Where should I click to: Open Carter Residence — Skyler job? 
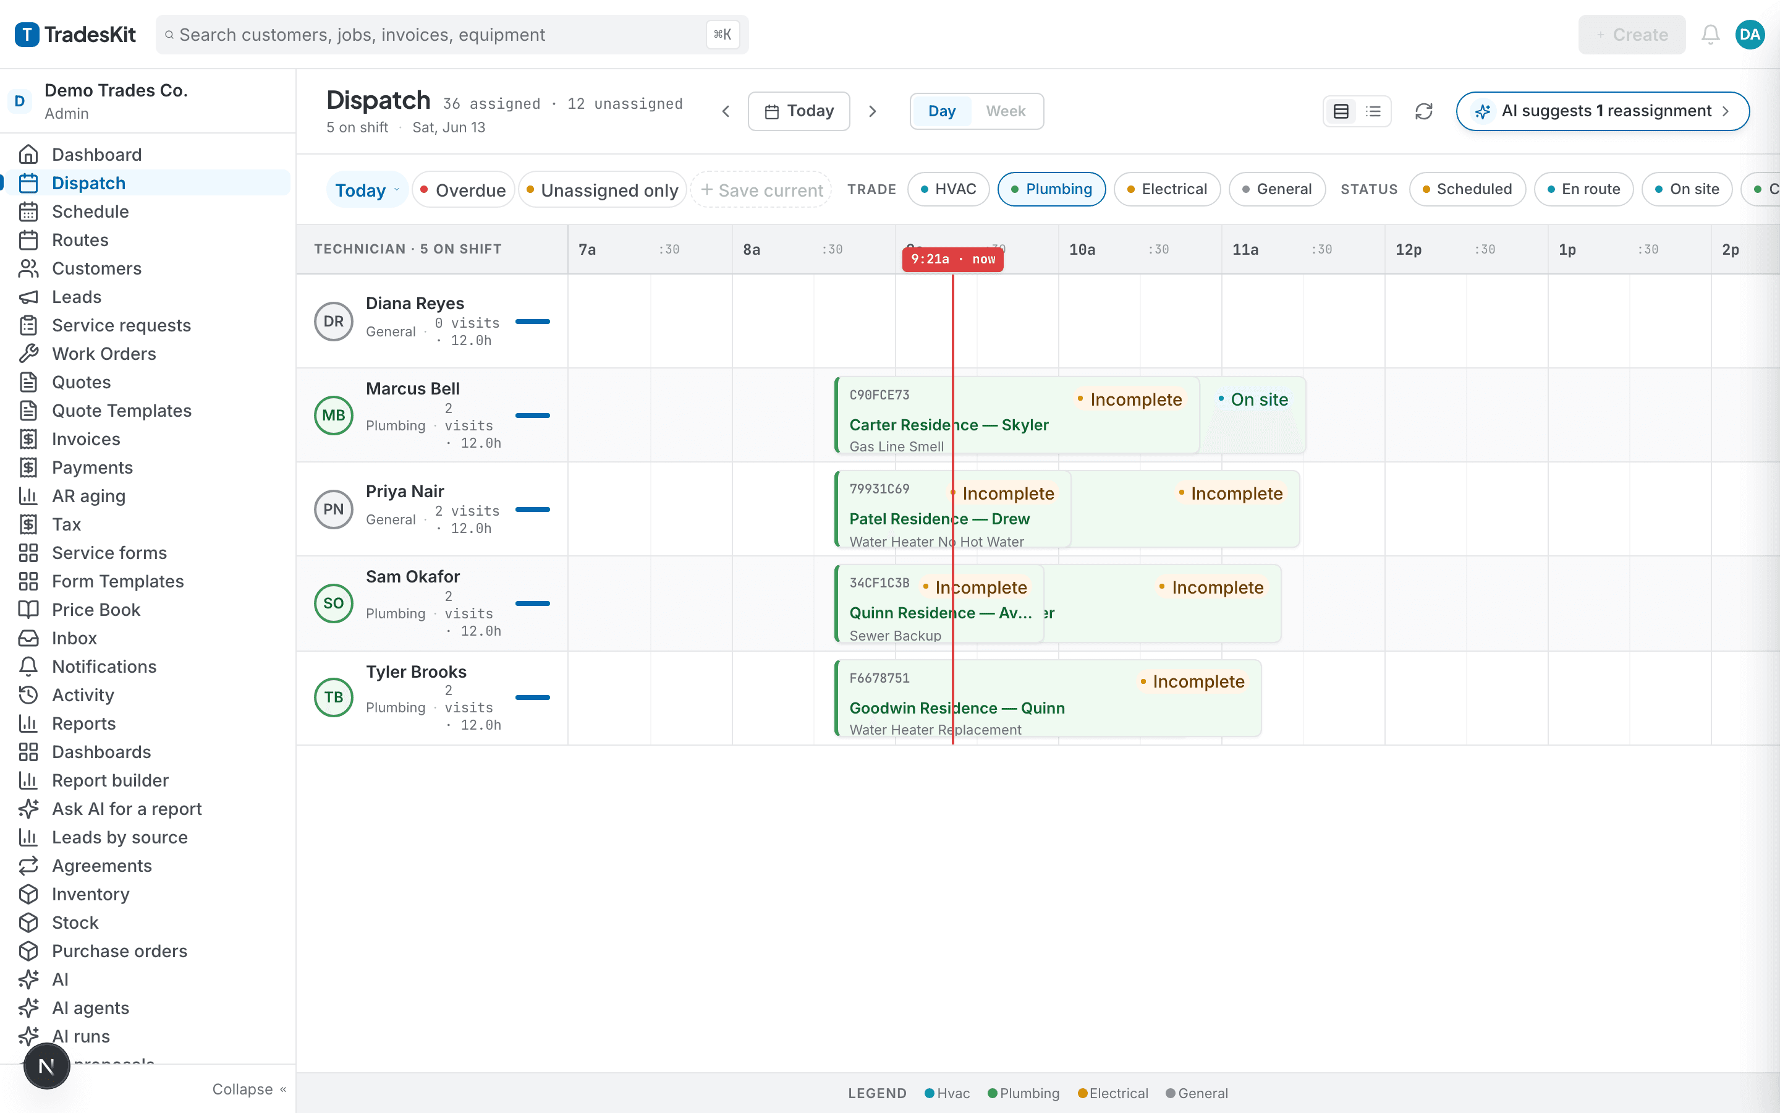[x=1018, y=415]
